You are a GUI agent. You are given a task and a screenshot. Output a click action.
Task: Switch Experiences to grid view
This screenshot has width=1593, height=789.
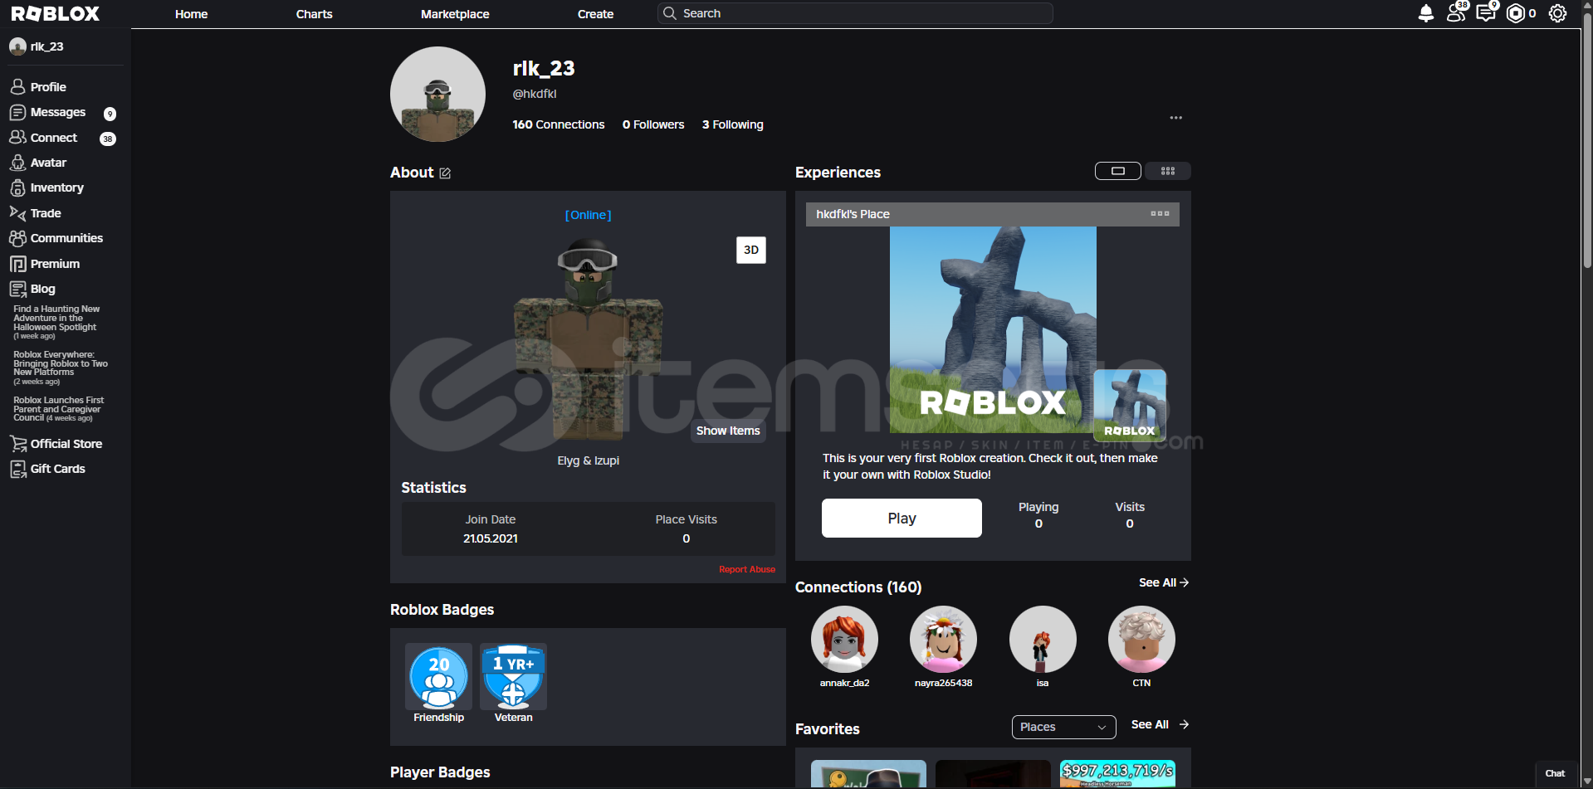click(1167, 171)
